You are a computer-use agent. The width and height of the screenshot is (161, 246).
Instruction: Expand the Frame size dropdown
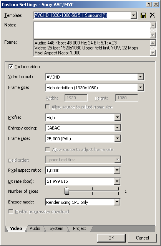point(140,87)
